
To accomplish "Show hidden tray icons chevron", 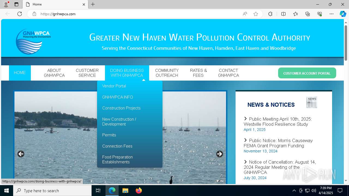I will (x=294, y=191).
